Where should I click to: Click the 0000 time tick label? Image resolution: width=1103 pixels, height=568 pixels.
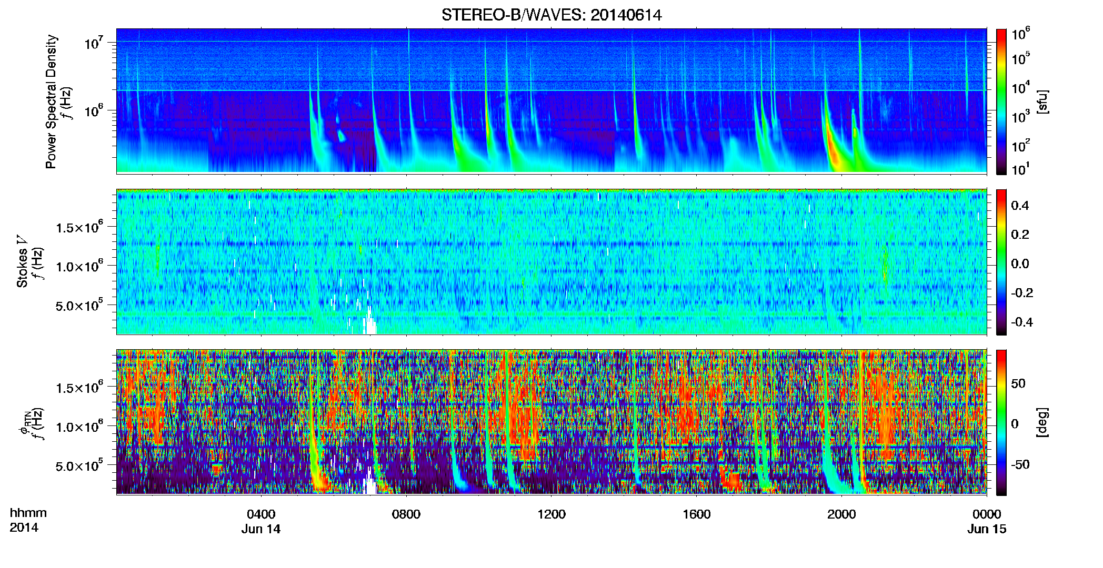987,514
